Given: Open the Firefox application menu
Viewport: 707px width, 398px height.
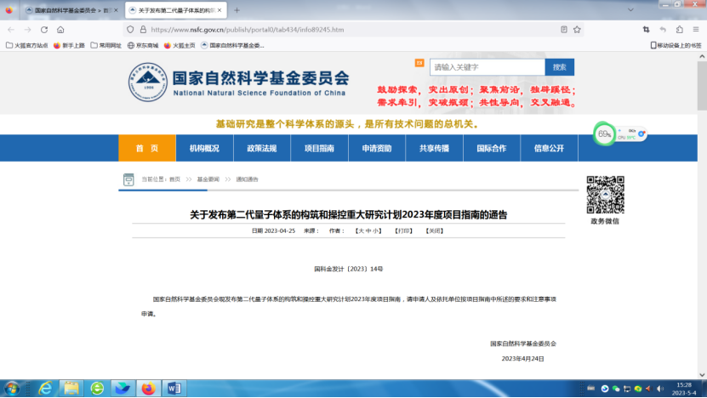Looking at the screenshot, I should pyautogui.click(x=694, y=29).
